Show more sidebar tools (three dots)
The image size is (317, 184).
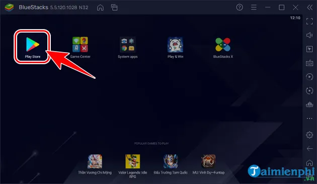tap(309, 118)
